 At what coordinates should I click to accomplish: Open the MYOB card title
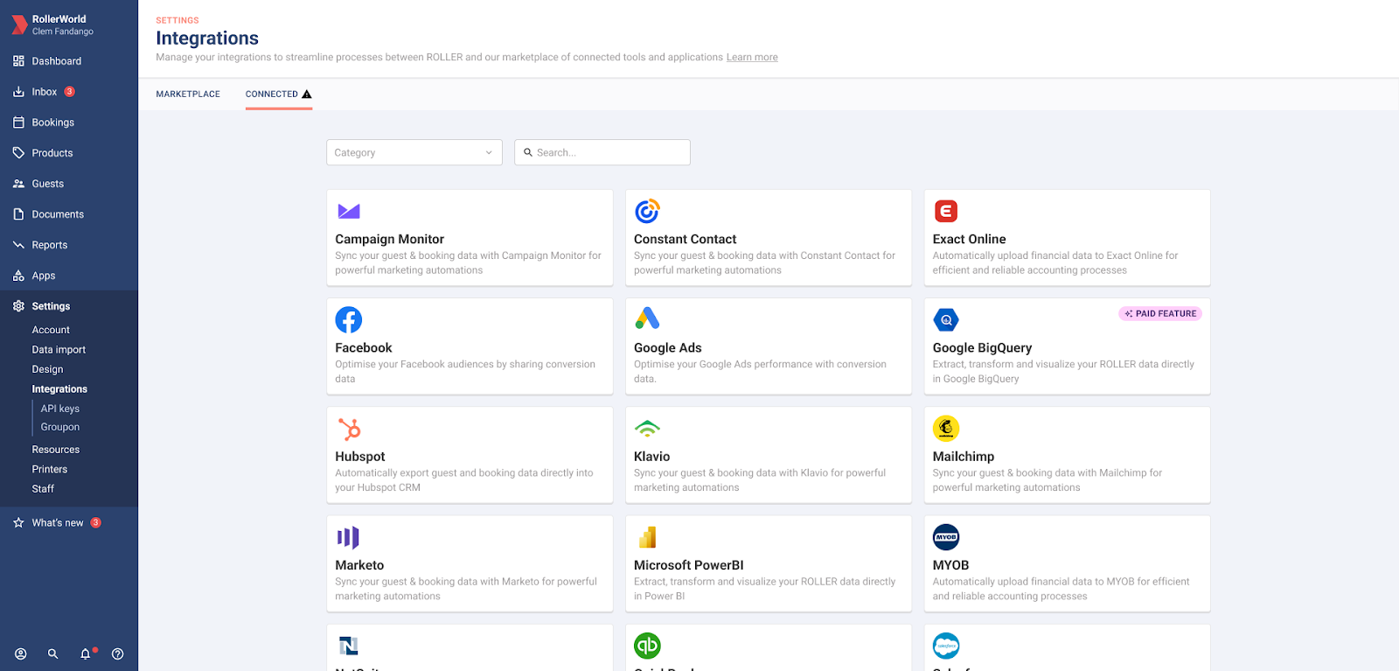950,565
